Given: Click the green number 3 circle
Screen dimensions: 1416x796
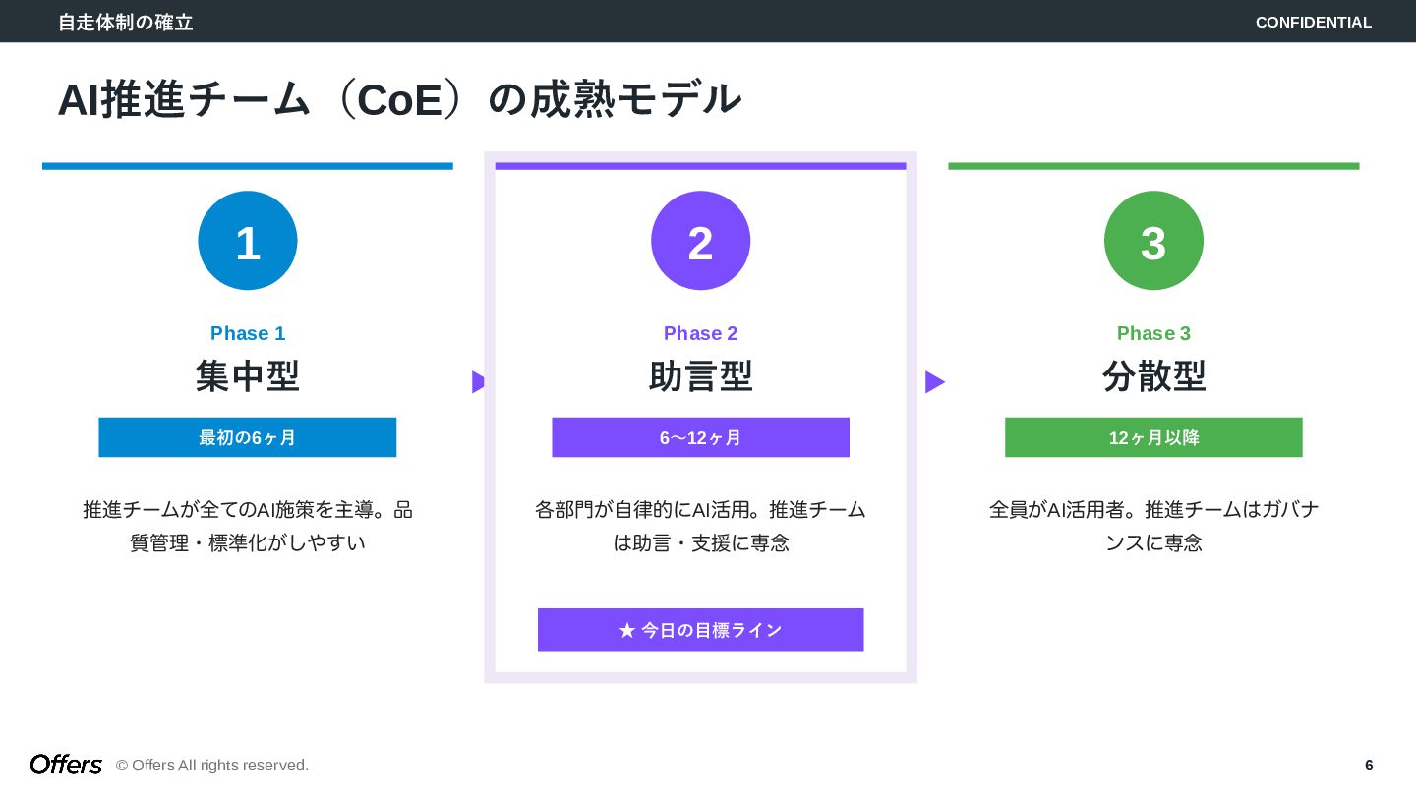Looking at the screenshot, I should (x=1153, y=241).
